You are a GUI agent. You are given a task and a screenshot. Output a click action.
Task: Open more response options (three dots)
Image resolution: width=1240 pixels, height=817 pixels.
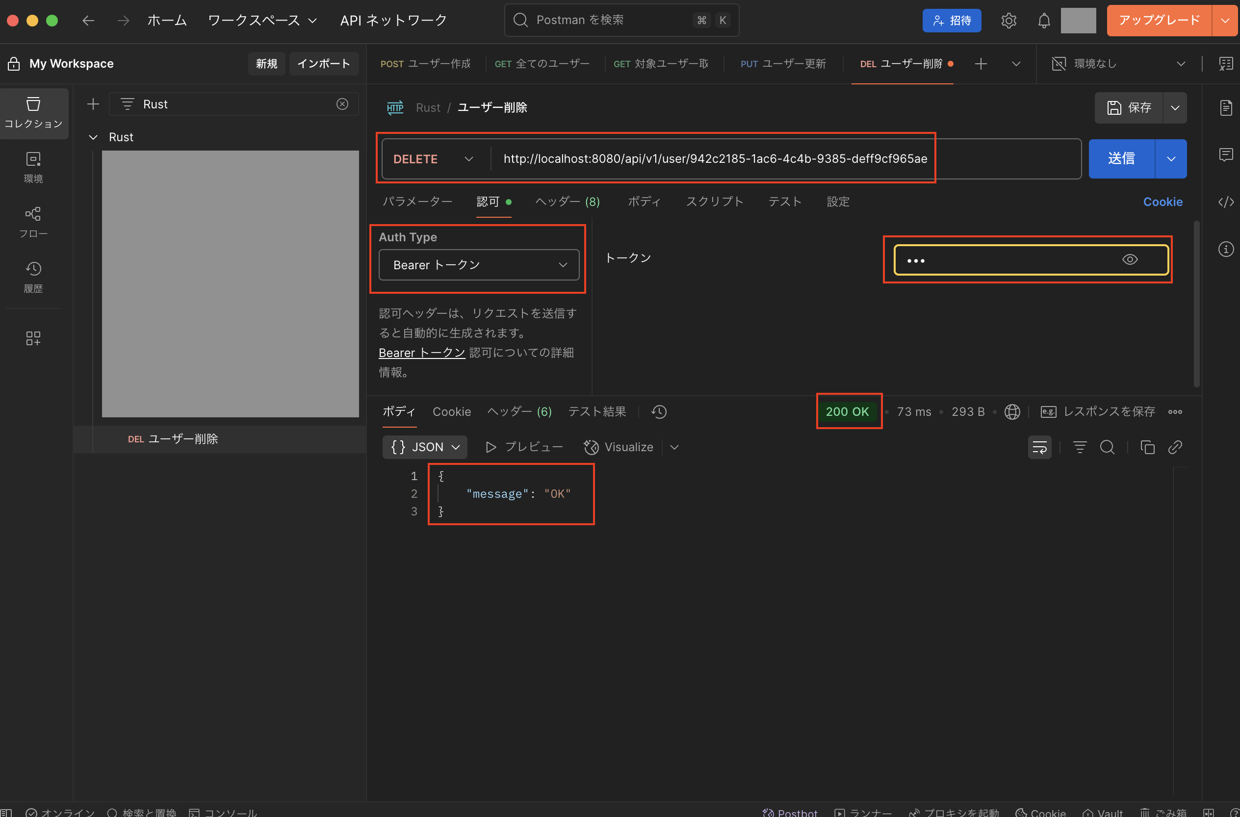[1175, 411]
